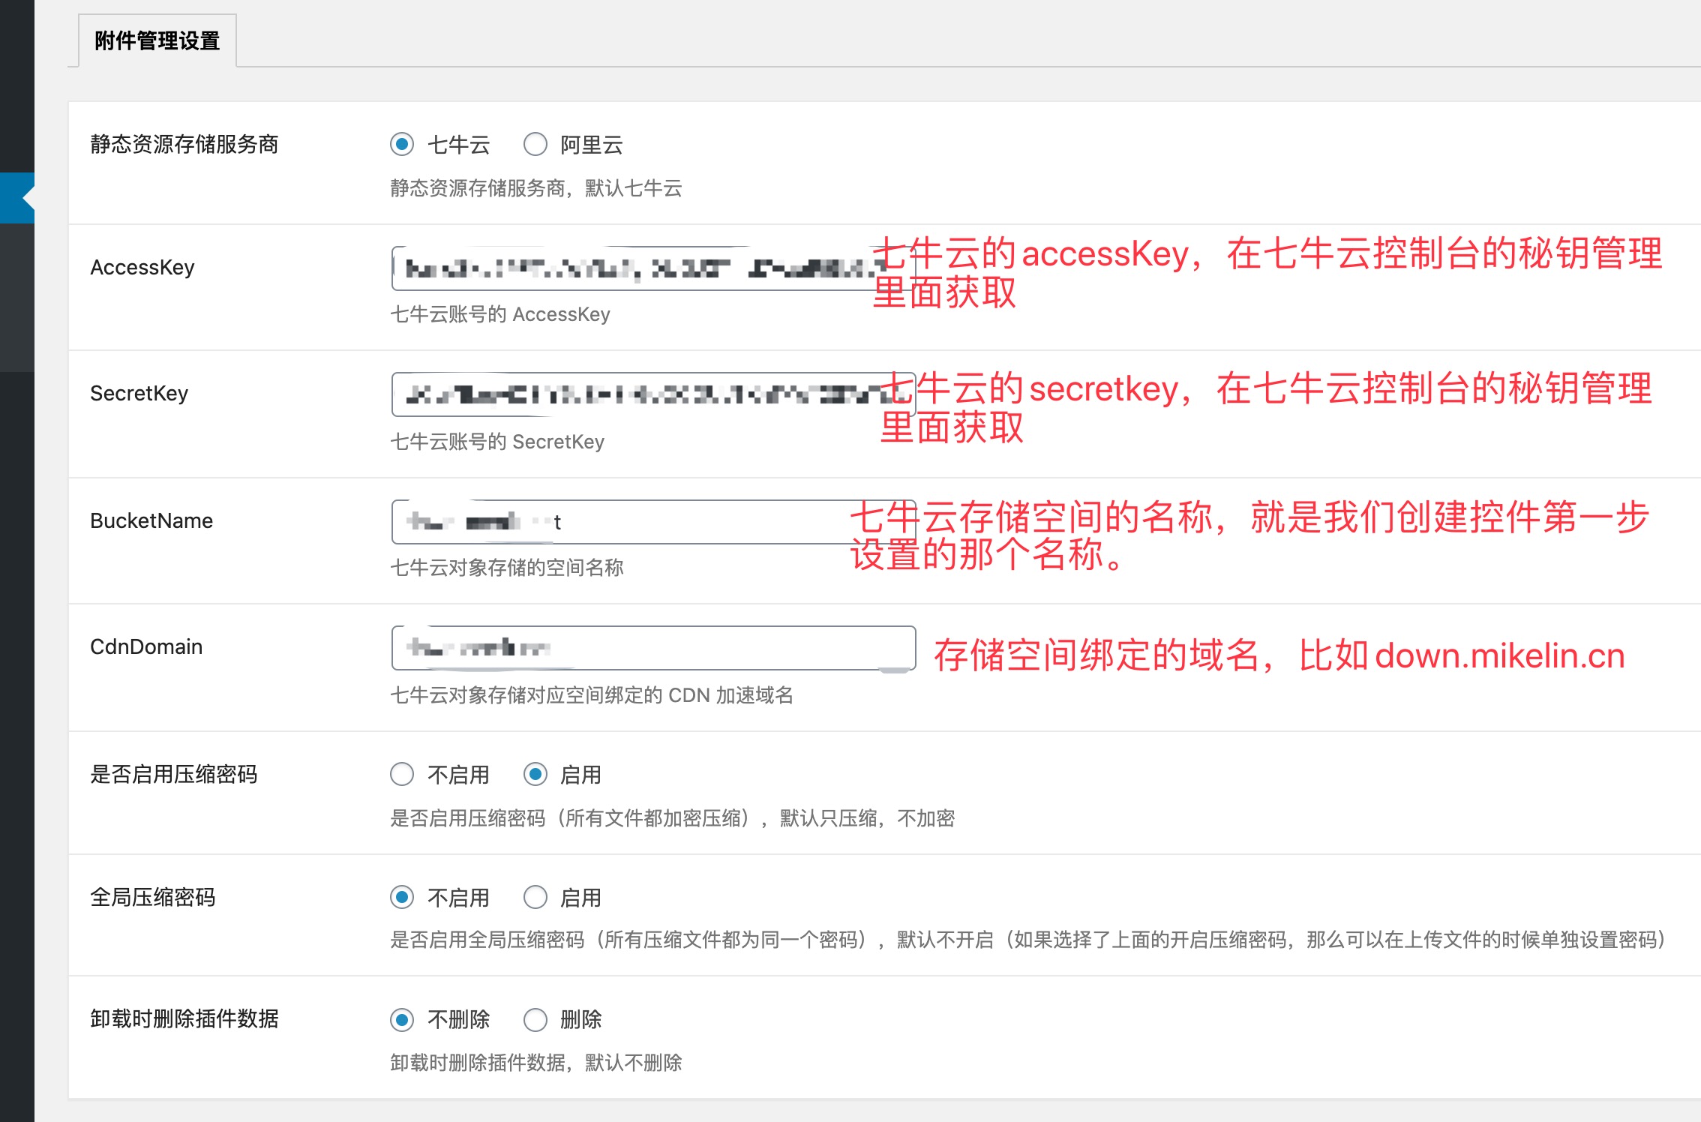Select 不删除 for 卸载时删除插件数据

pos(402,1019)
